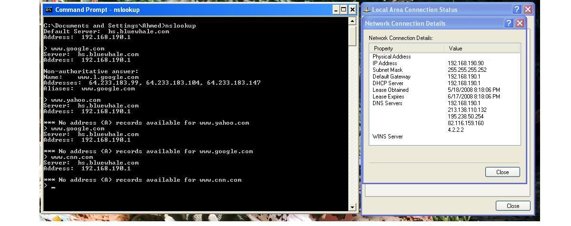571x226 pixels.
Task: Click the Command Prompt scrollbar thumb
Action: click(352, 36)
